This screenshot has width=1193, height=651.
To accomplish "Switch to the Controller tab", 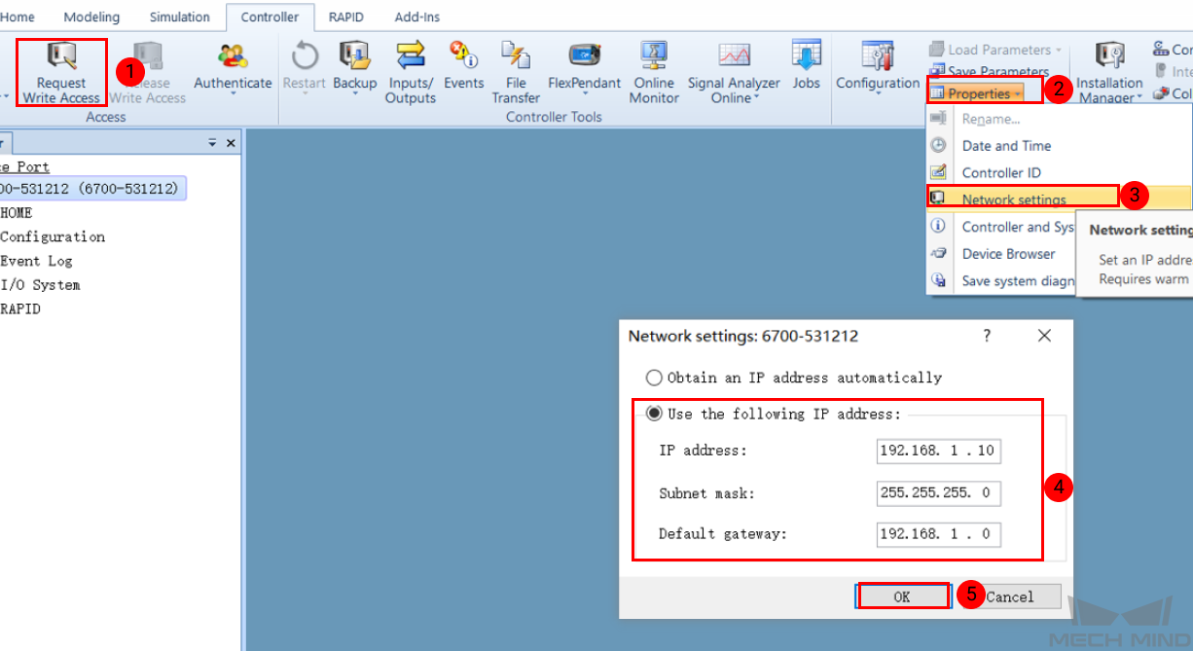I will click(270, 17).
